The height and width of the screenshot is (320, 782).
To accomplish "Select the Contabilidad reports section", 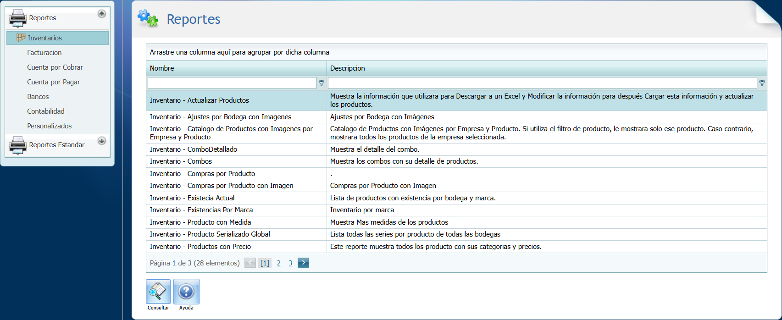I will 45,111.
